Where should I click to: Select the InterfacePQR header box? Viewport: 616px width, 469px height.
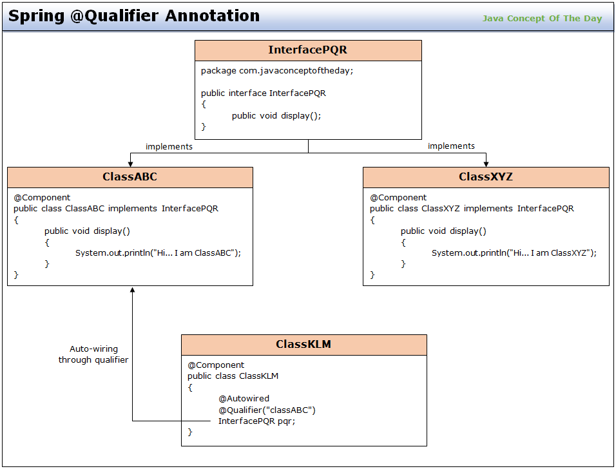coord(308,50)
